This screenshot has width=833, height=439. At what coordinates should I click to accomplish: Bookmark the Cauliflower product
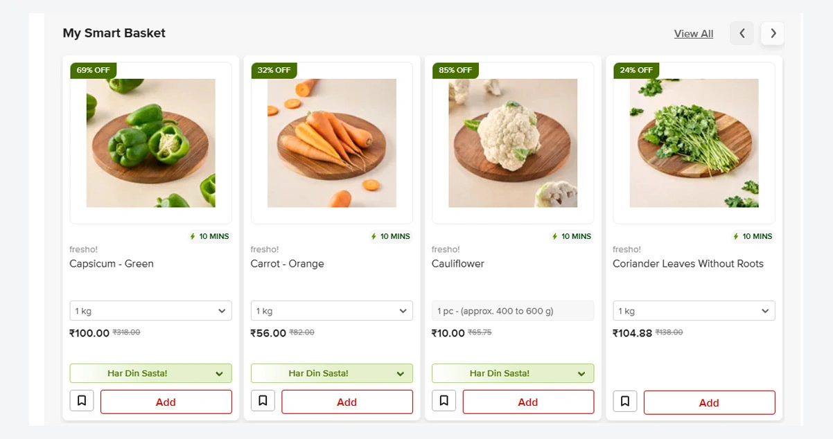pyautogui.click(x=444, y=400)
